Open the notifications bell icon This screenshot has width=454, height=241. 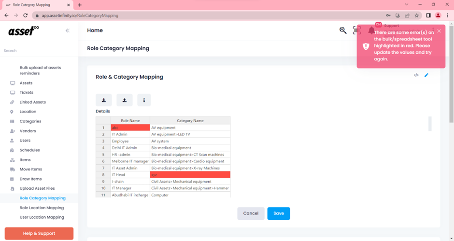coord(371,30)
